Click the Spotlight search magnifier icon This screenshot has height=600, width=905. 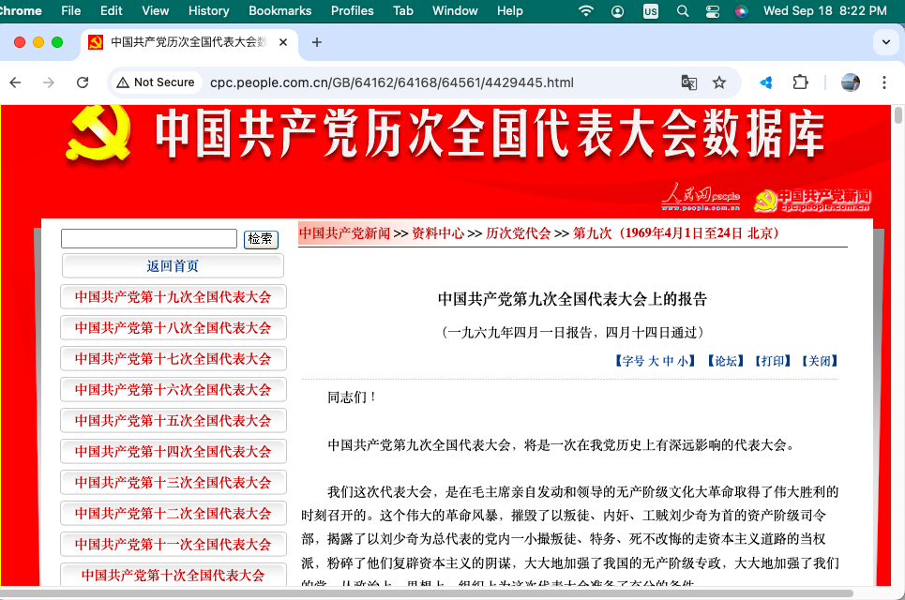tap(683, 11)
